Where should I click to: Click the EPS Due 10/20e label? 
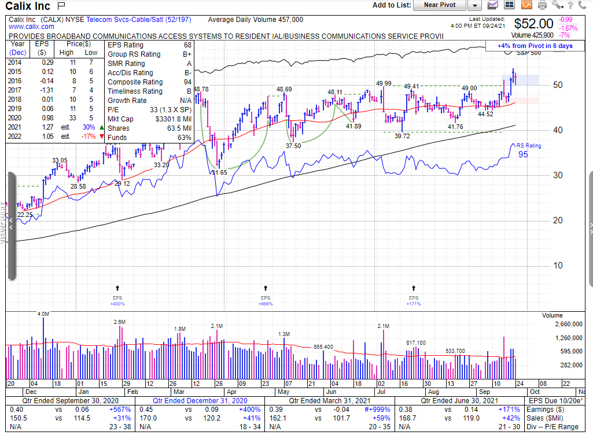click(x=555, y=400)
